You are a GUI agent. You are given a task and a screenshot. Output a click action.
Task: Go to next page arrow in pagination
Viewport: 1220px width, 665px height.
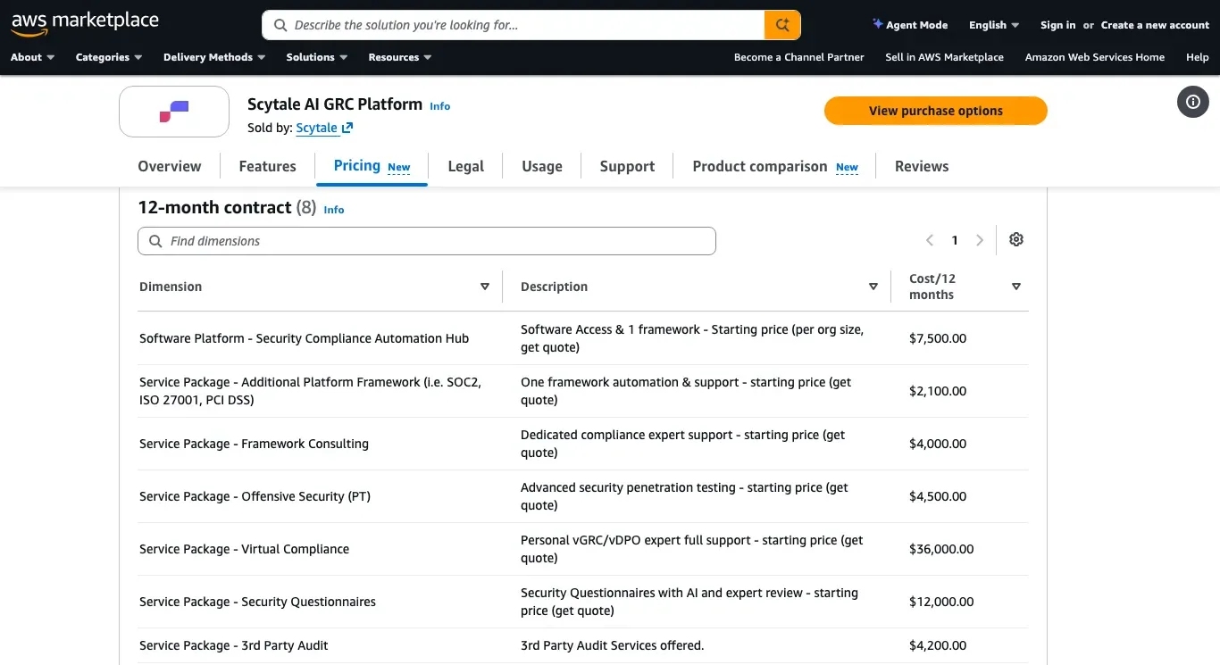tap(980, 240)
